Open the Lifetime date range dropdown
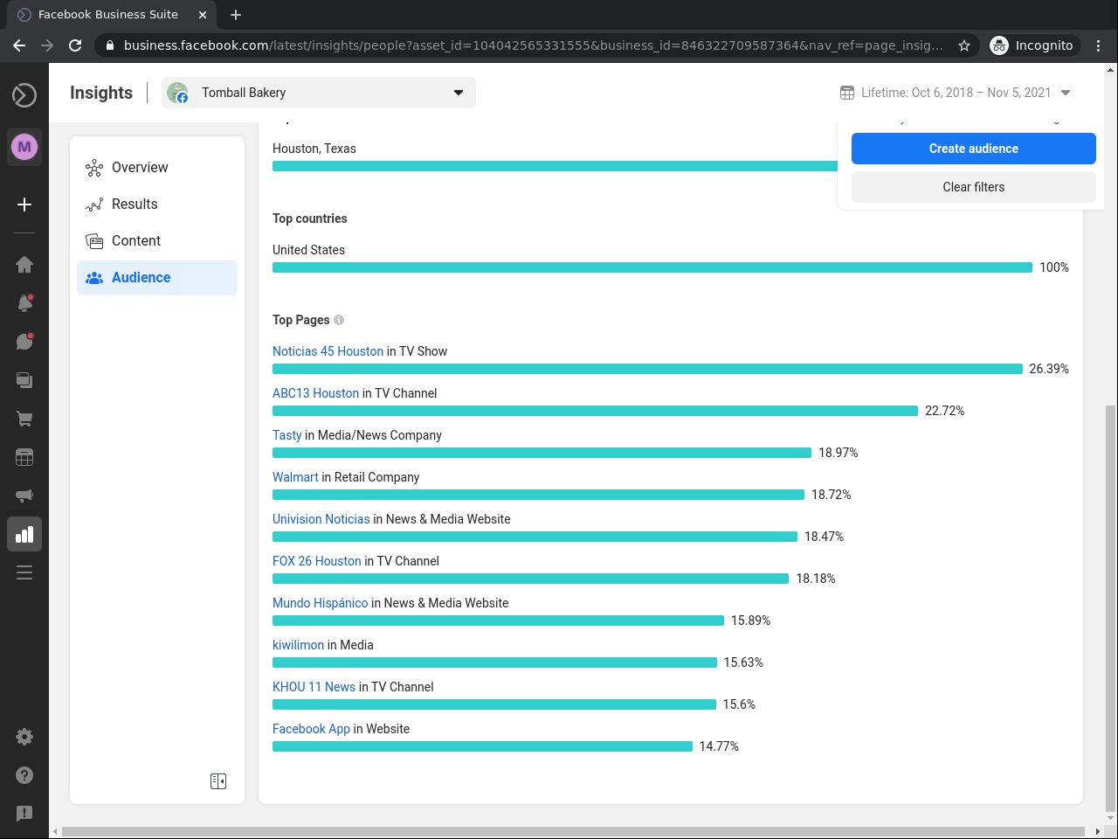1118x839 pixels. coord(956,93)
